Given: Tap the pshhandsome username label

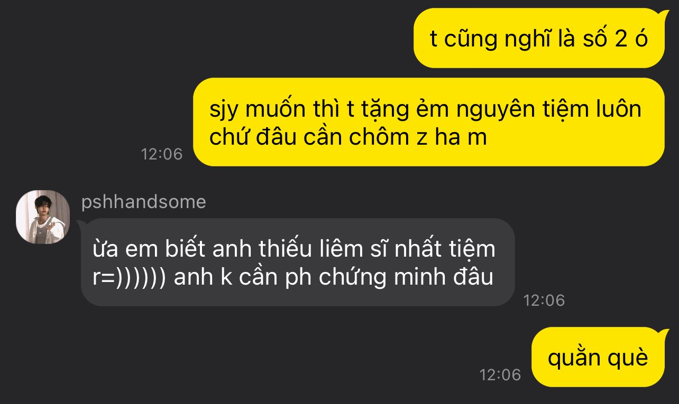Looking at the screenshot, I should [x=144, y=202].
